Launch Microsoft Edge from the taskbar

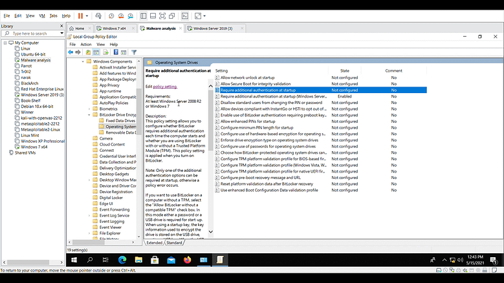tap(122, 260)
